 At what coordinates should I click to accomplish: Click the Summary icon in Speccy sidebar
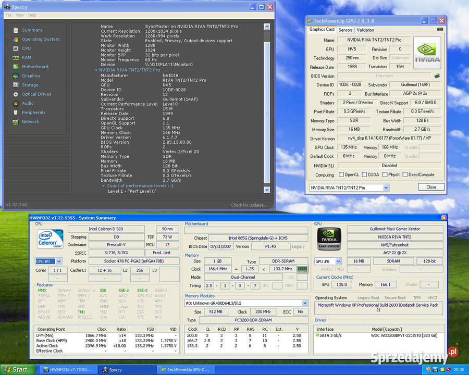[x=16, y=30]
